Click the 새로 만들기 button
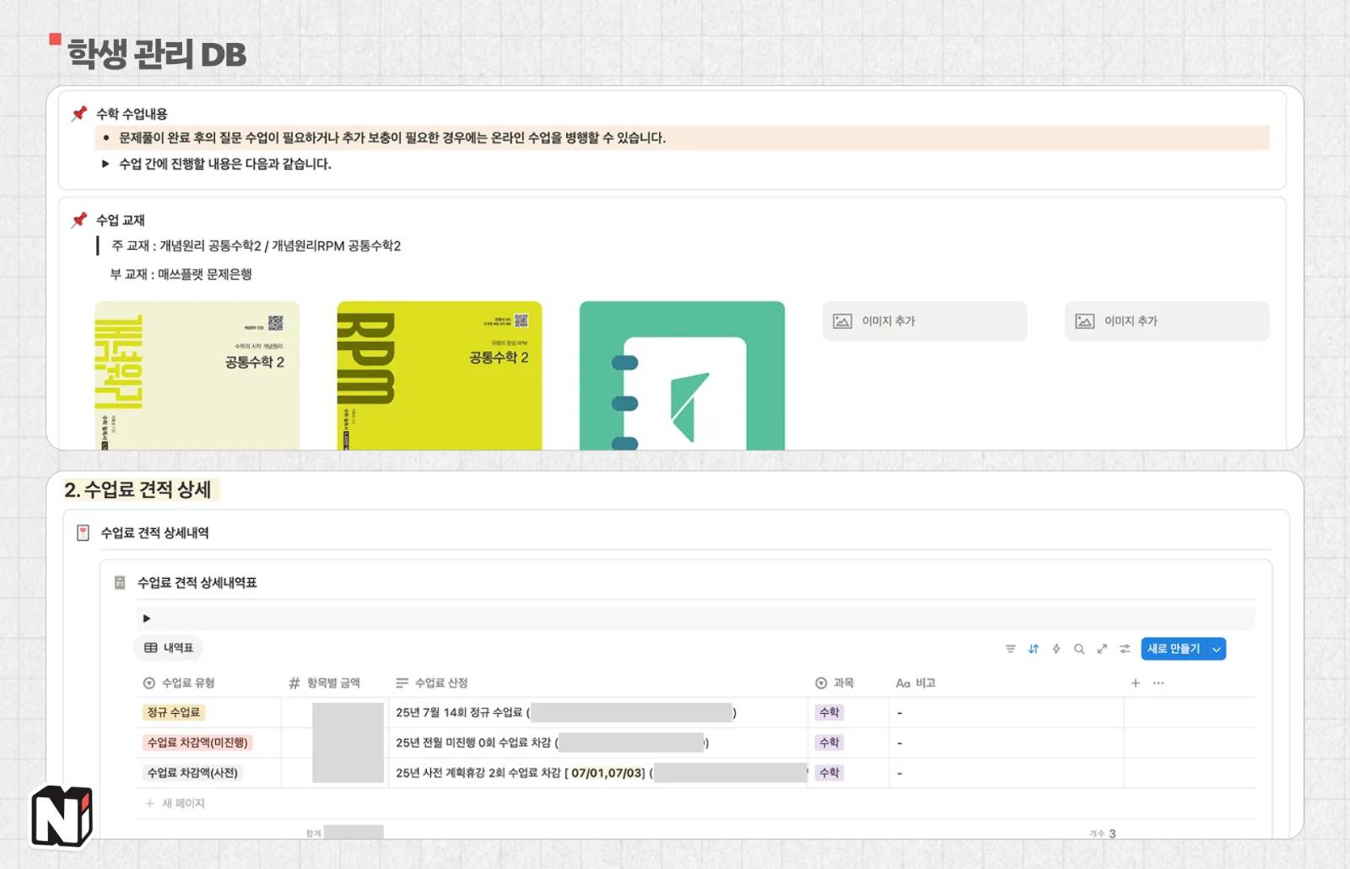 [1174, 649]
